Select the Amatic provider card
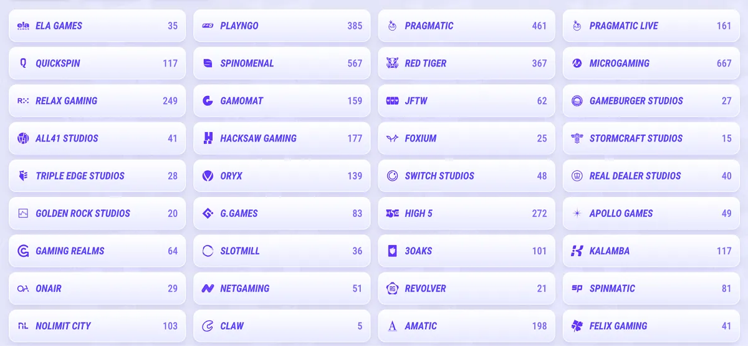Screen dimensions: 748x346 click(x=467, y=325)
